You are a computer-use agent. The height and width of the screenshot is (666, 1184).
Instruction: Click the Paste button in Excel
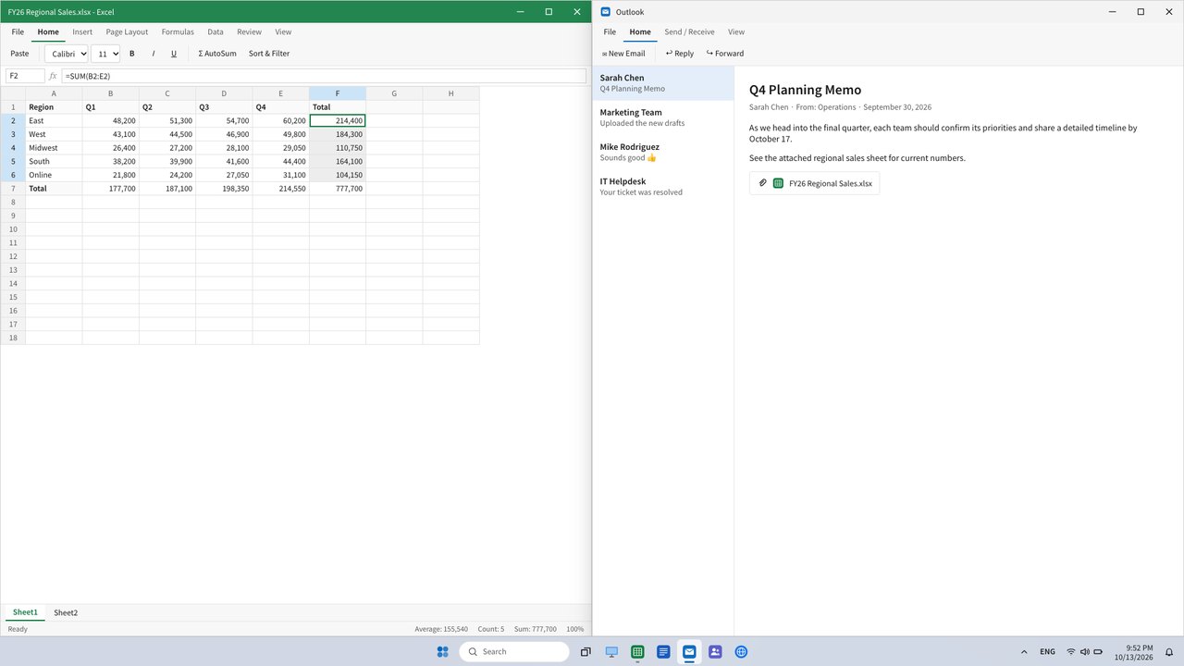point(19,54)
